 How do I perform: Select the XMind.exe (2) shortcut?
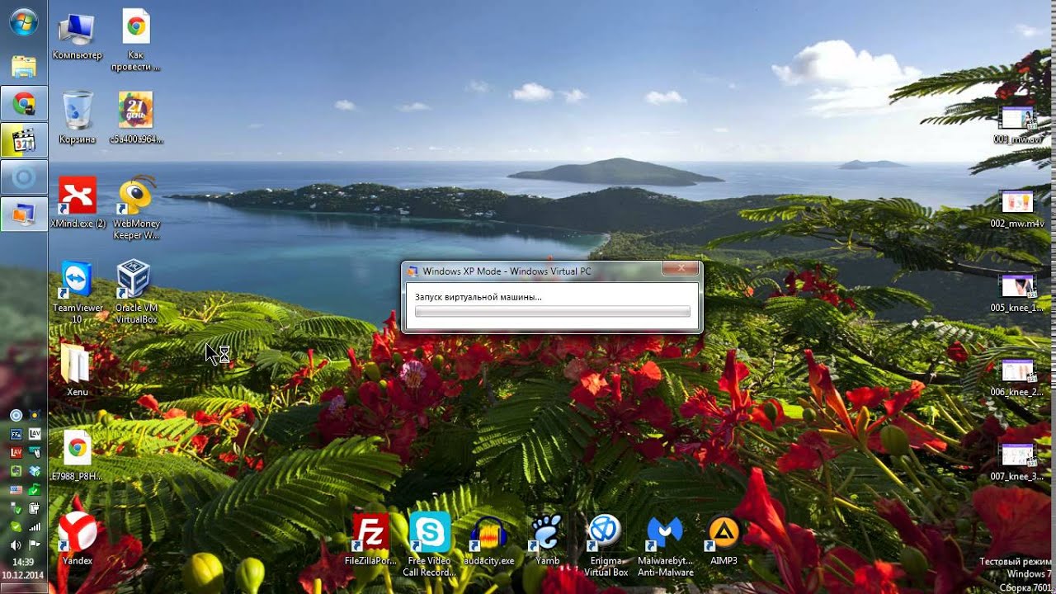click(x=78, y=202)
